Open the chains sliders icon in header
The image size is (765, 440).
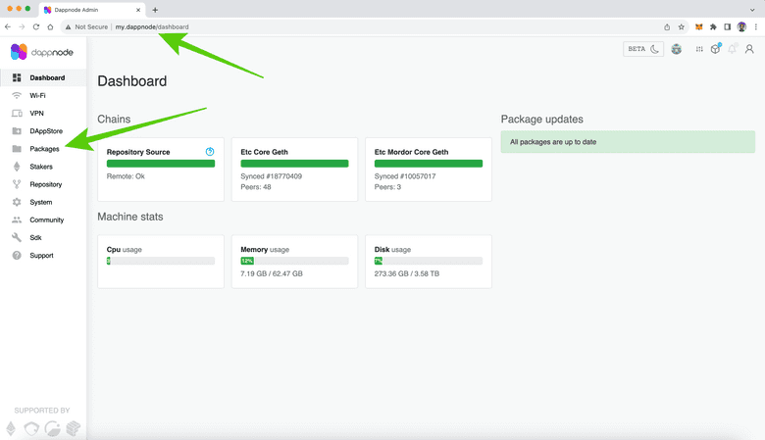(698, 49)
